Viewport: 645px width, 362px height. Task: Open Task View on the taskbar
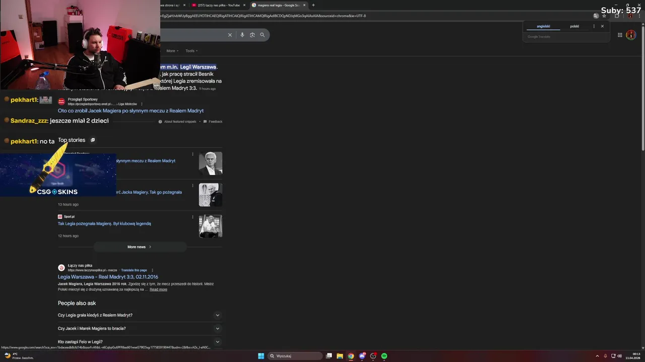click(329, 356)
